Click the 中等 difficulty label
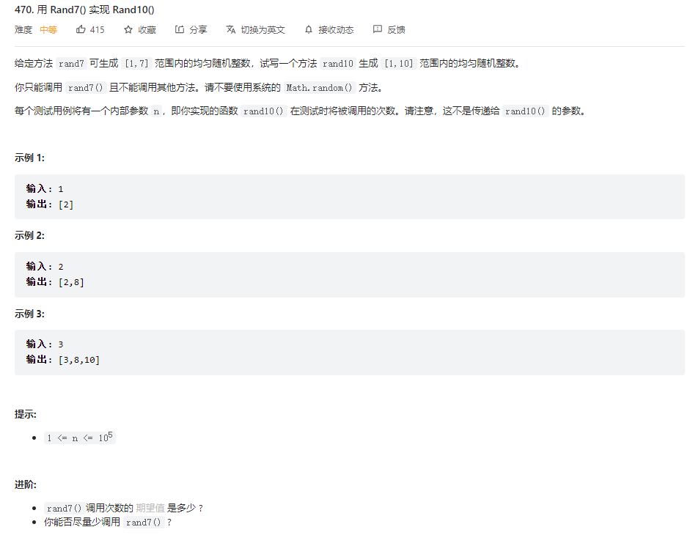The width and height of the screenshot is (690, 535). (48, 29)
